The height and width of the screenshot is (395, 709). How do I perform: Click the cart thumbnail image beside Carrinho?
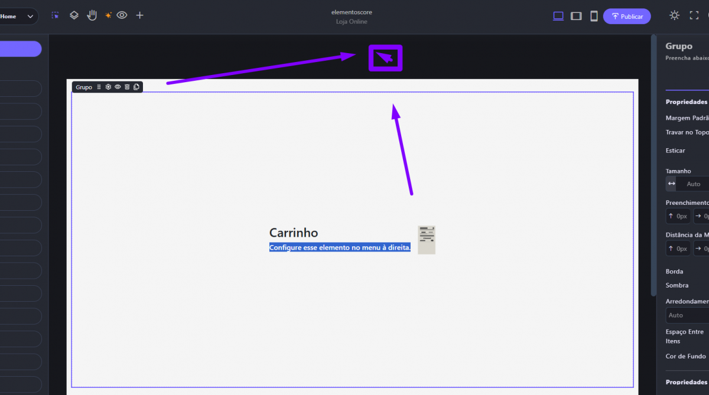click(426, 240)
